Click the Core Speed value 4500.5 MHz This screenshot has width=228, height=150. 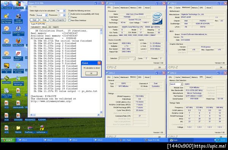[126, 43]
